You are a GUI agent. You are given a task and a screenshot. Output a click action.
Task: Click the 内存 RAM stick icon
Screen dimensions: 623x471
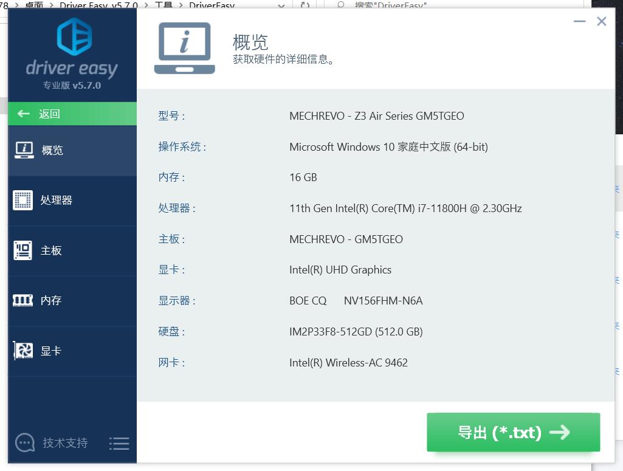click(x=23, y=300)
